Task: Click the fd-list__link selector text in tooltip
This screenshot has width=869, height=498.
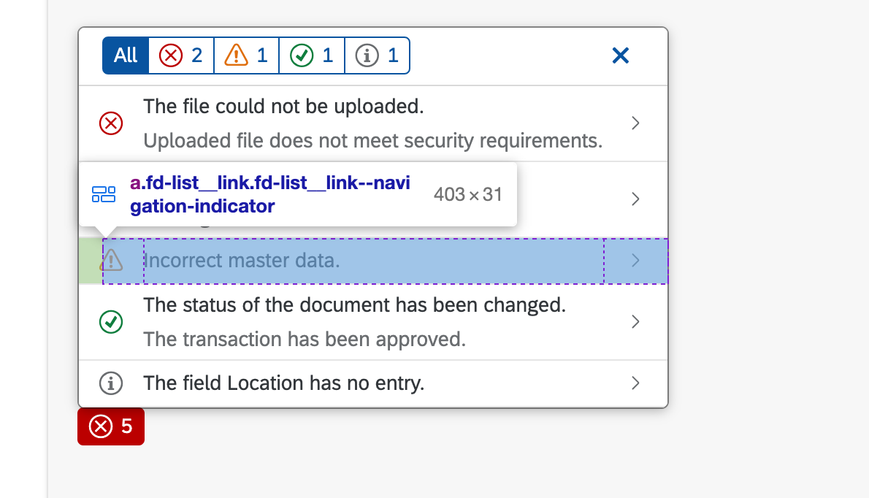Action: click(270, 194)
